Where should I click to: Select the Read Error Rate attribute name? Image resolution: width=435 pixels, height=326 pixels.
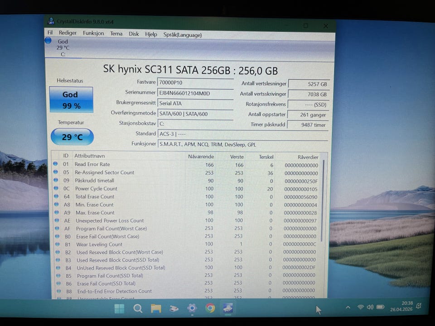click(x=92, y=164)
